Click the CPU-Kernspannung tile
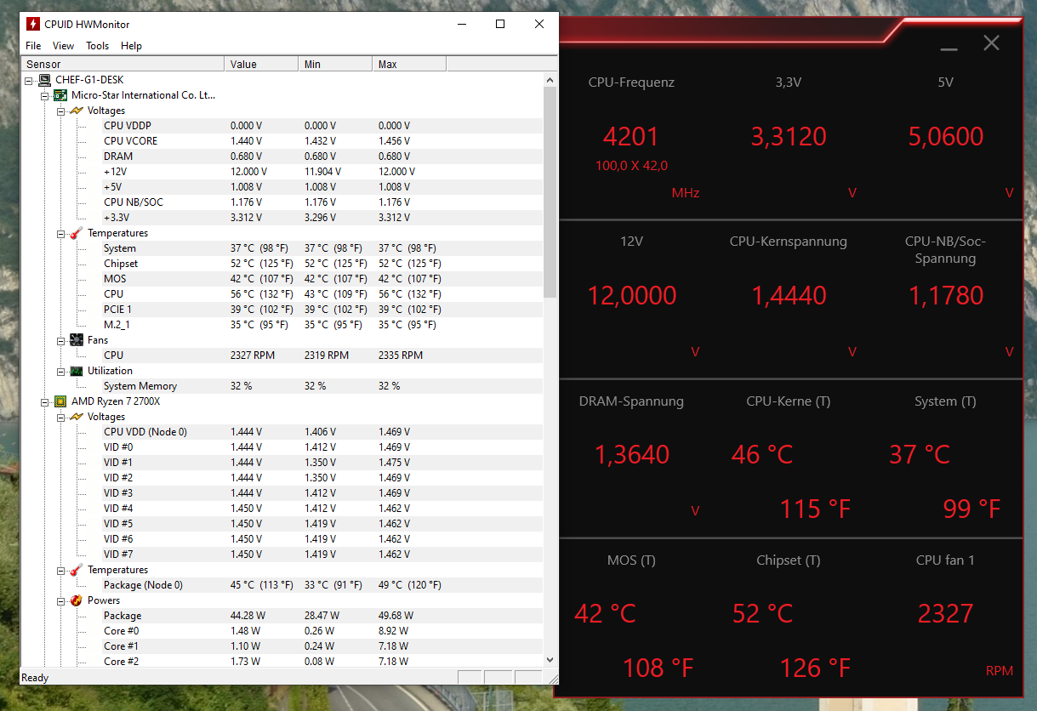This screenshot has height=711, width=1037. pyautogui.click(x=789, y=299)
